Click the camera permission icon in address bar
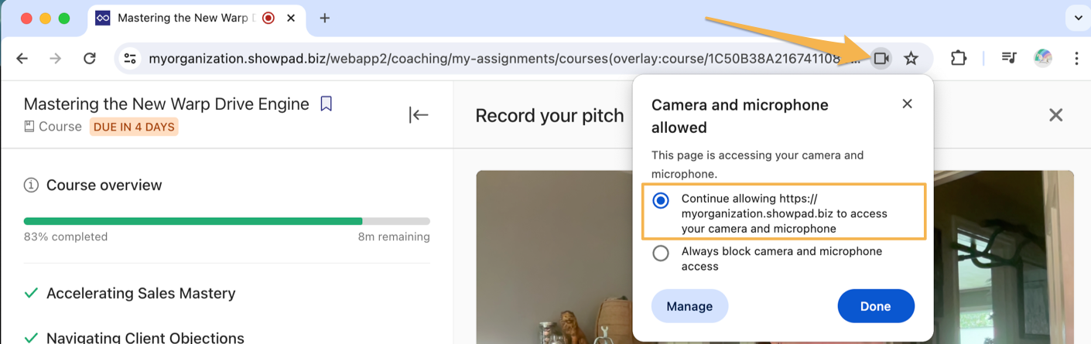Image resolution: width=1091 pixels, height=344 pixels. coord(881,58)
